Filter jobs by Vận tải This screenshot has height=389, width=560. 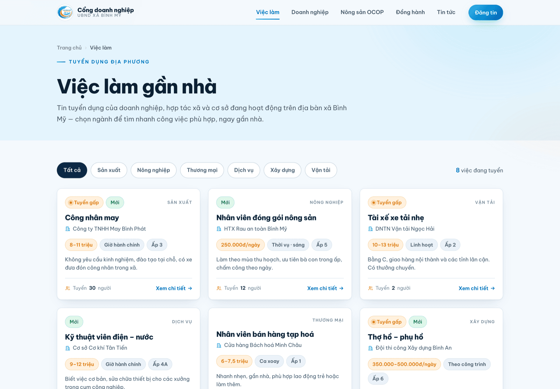[x=321, y=170]
